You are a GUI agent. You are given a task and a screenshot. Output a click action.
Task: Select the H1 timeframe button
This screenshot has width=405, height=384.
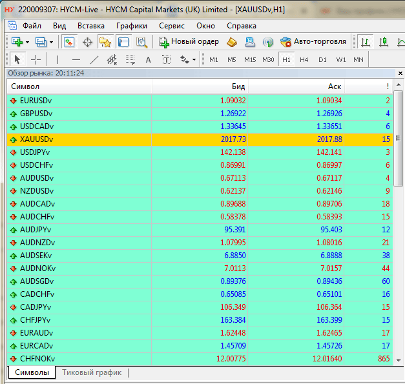tap(286, 59)
